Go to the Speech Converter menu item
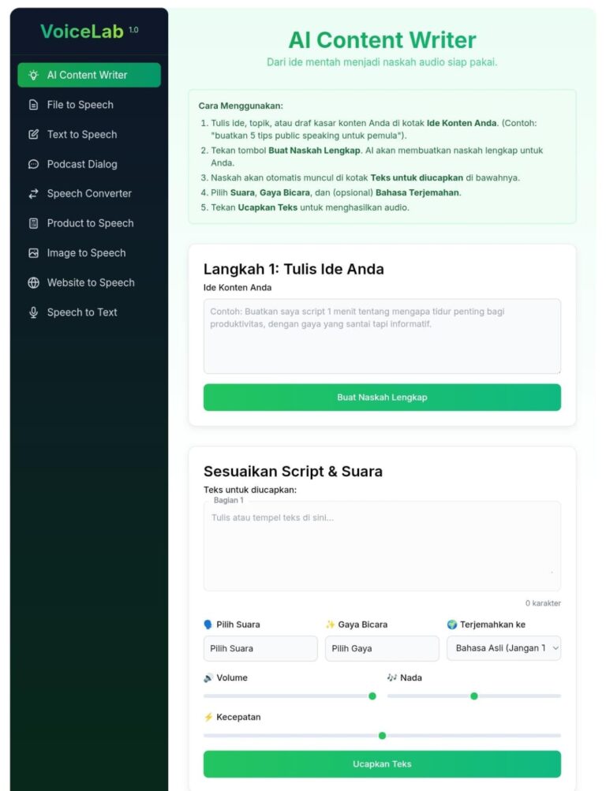Viewport: 606px width, 791px height. click(89, 194)
